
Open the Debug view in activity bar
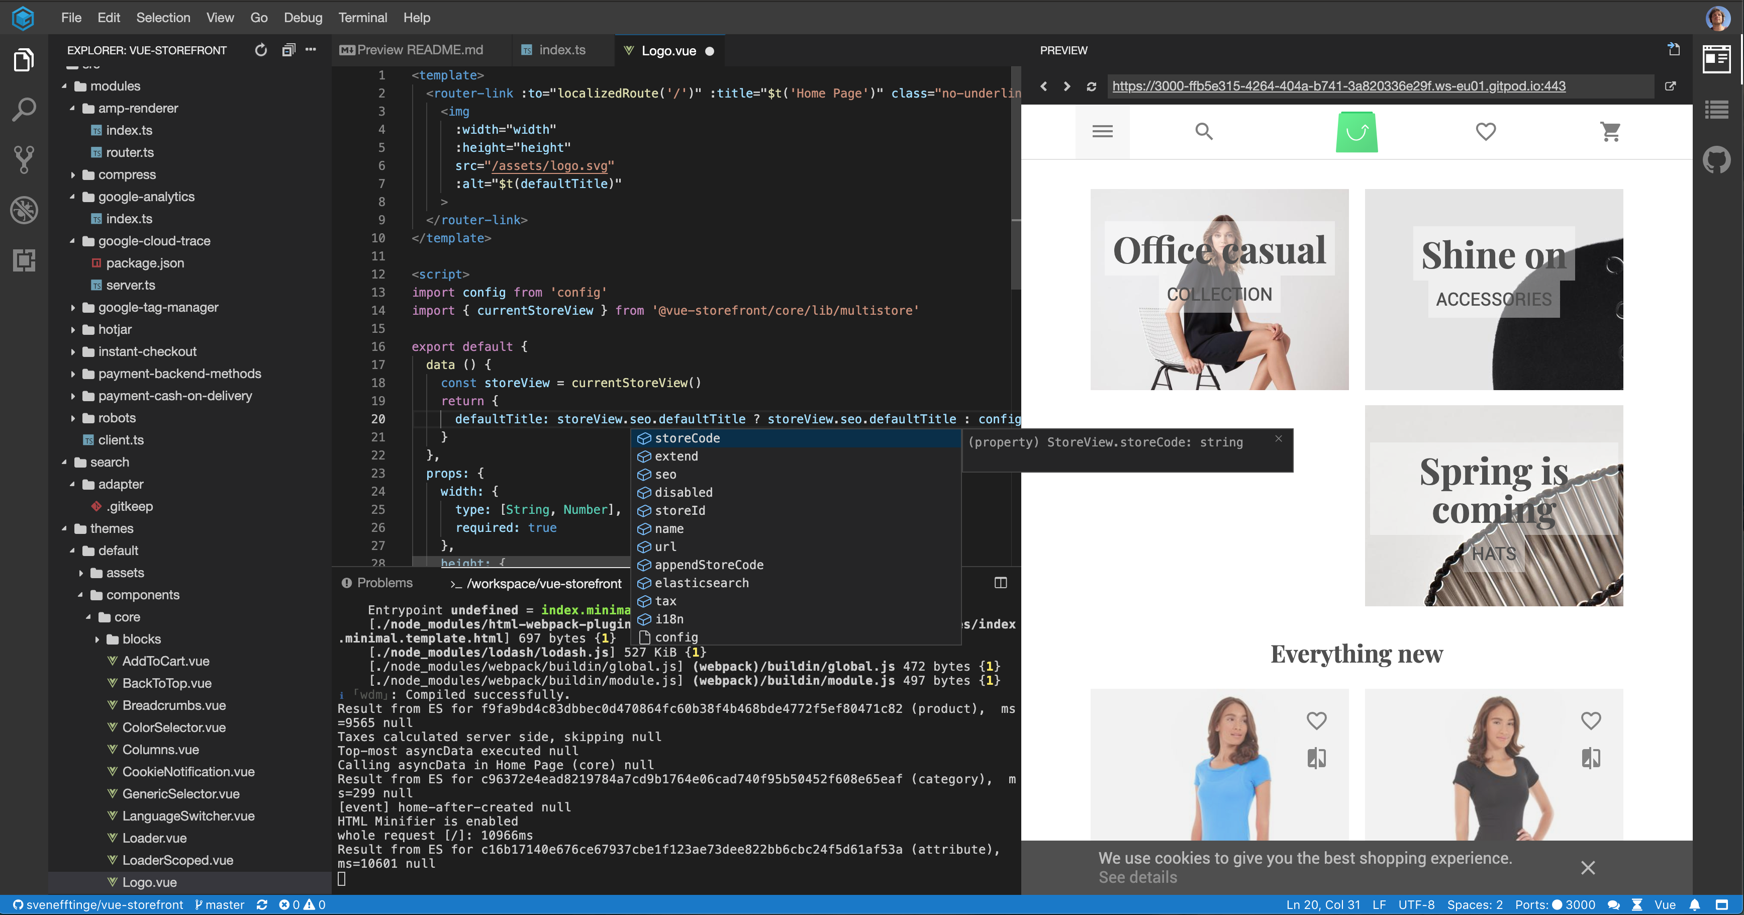(x=24, y=210)
